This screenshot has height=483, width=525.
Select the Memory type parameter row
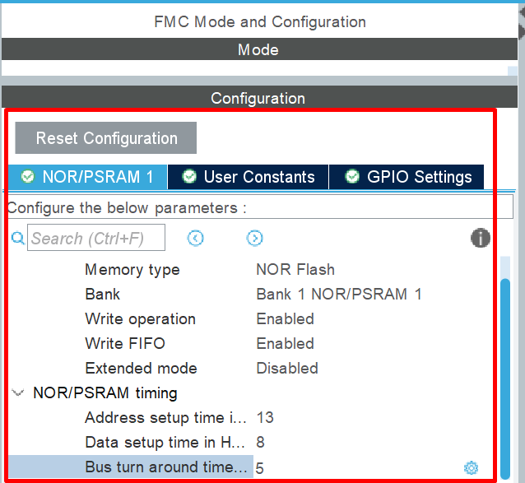click(x=132, y=270)
